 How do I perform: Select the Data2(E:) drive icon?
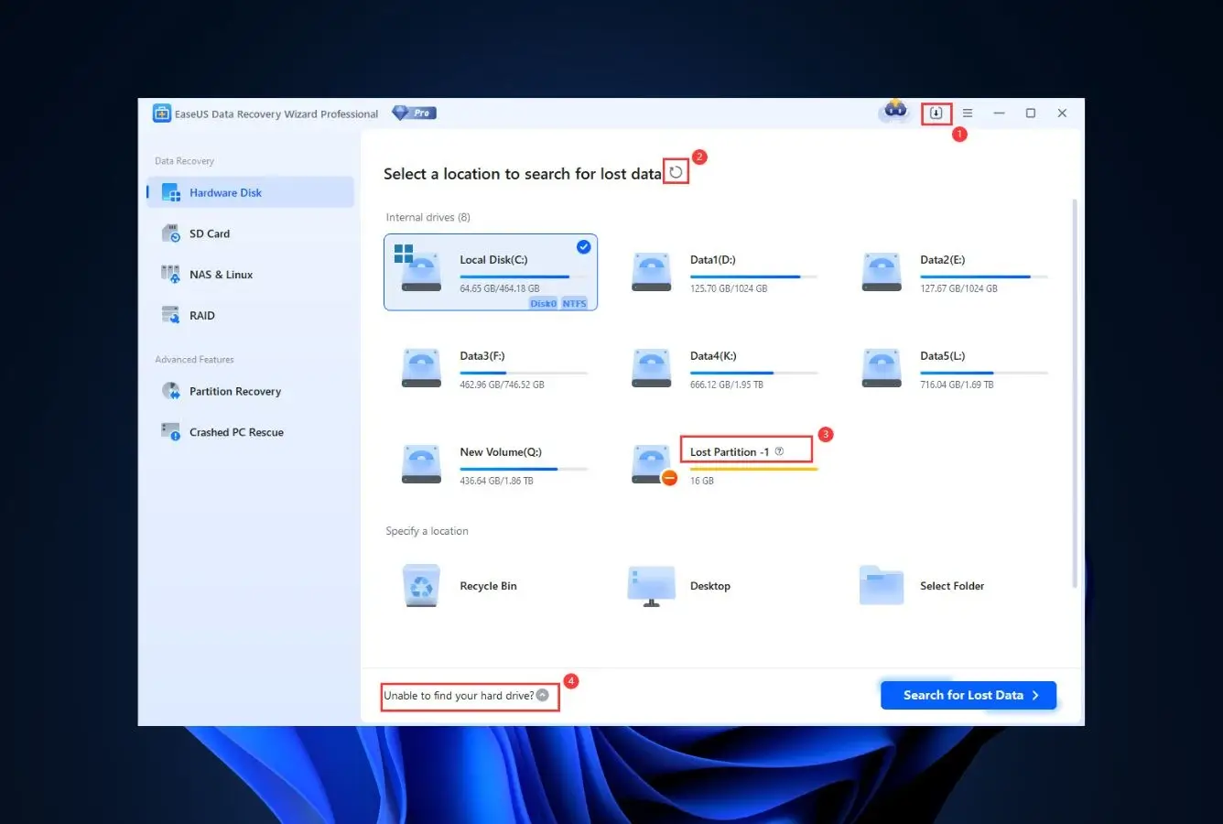882,272
